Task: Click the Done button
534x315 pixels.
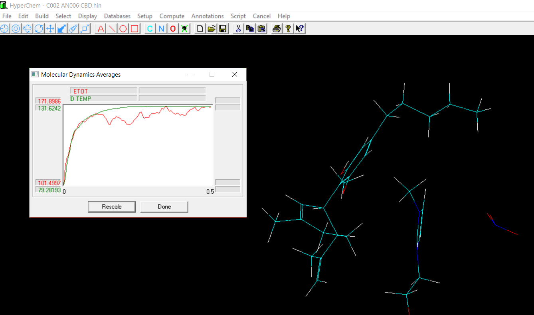Action: click(164, 207)
